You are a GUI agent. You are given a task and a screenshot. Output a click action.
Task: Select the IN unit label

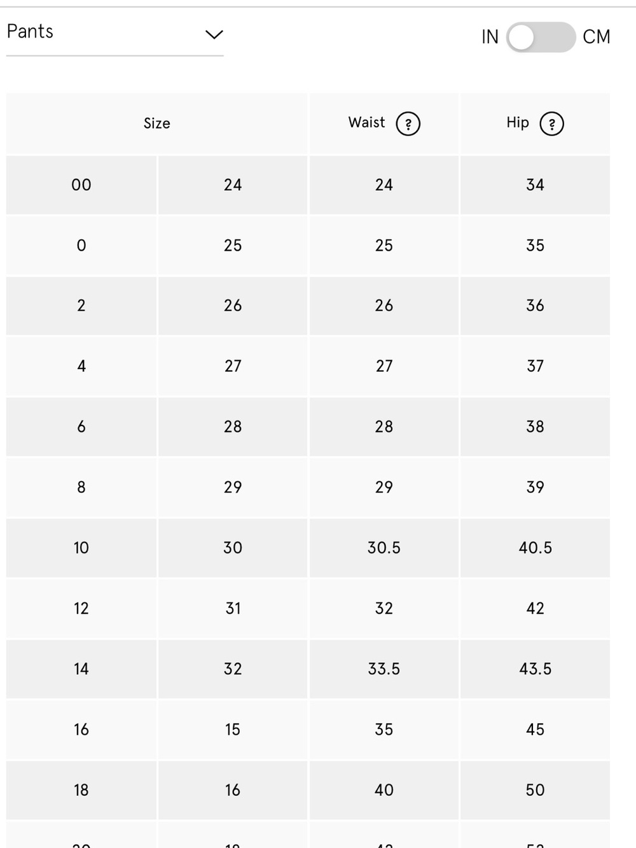490,37
